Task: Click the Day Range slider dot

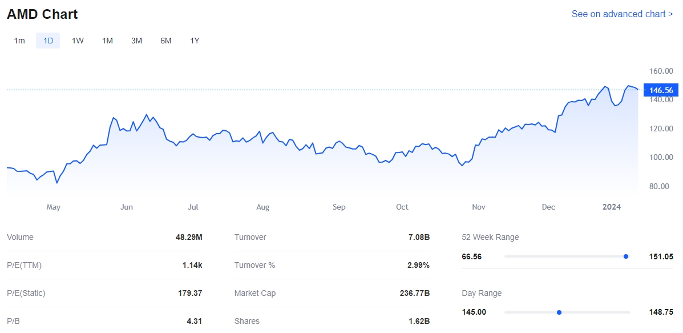Action: pos(559,312)
